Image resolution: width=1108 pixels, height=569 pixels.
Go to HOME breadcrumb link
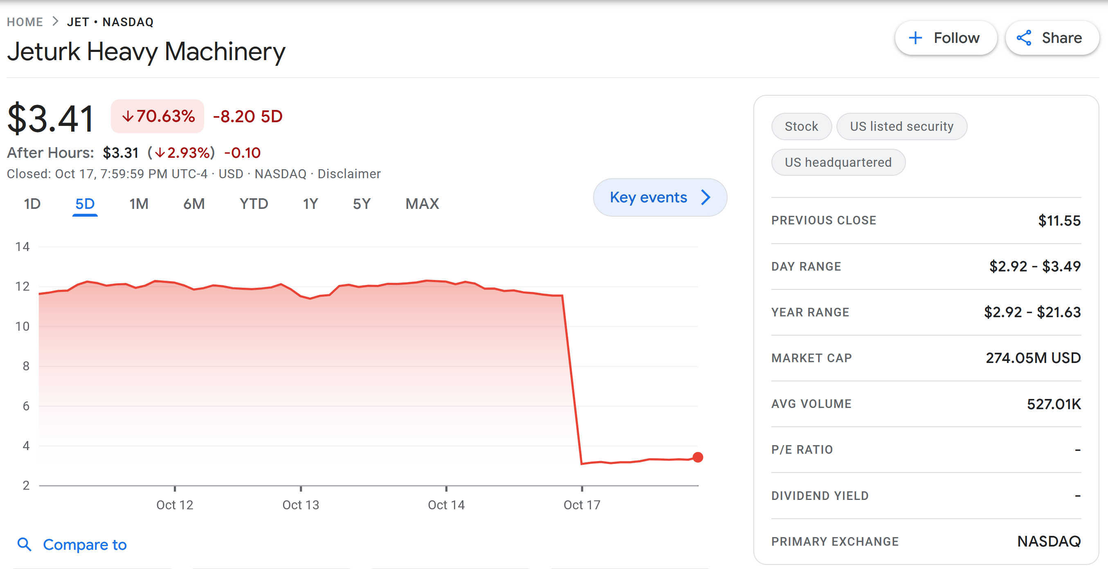[x=25, y=22]
